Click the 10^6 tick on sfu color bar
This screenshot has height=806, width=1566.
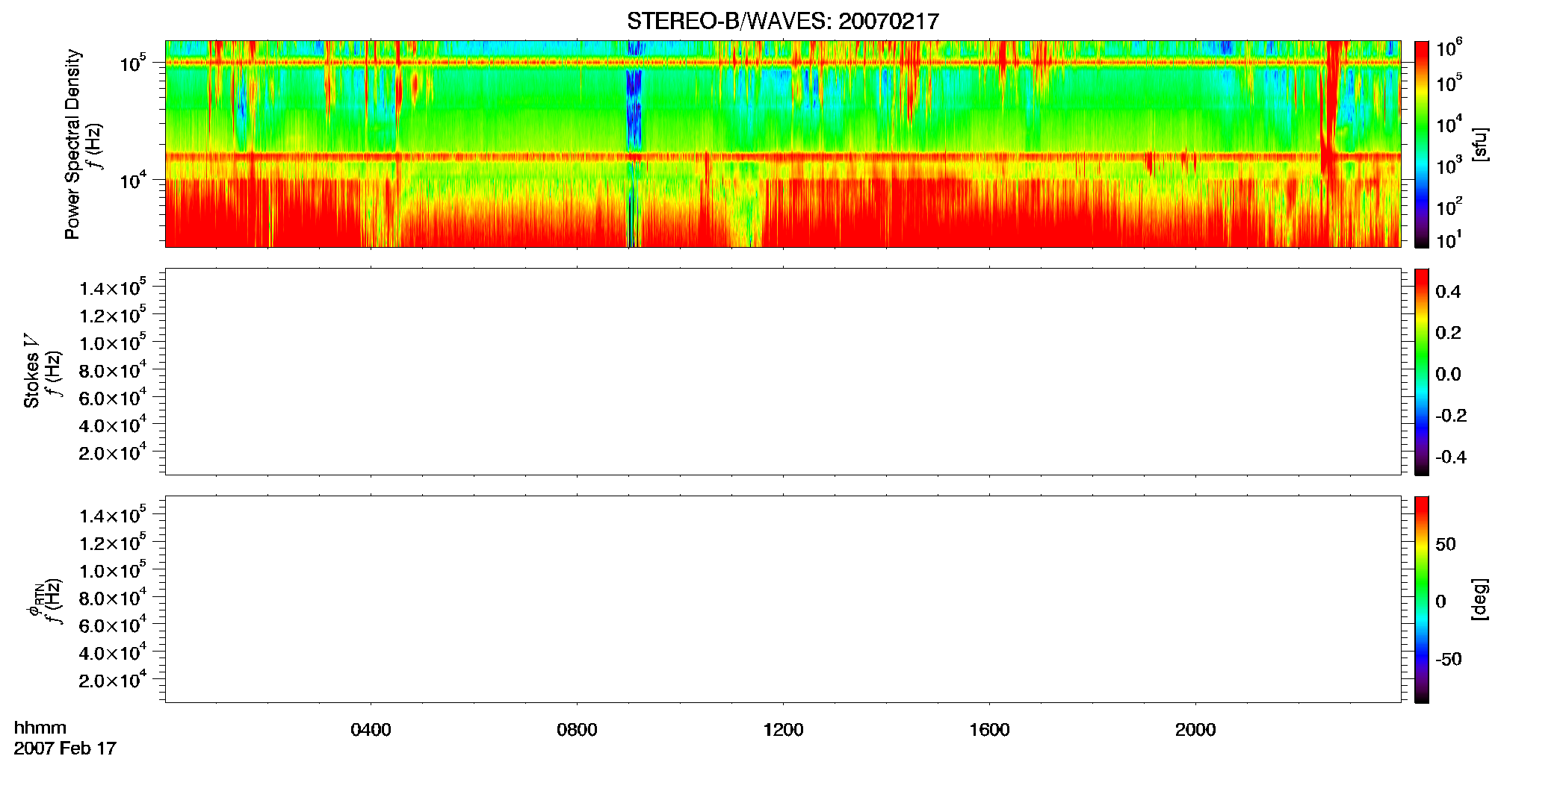tap(1449, 48)
